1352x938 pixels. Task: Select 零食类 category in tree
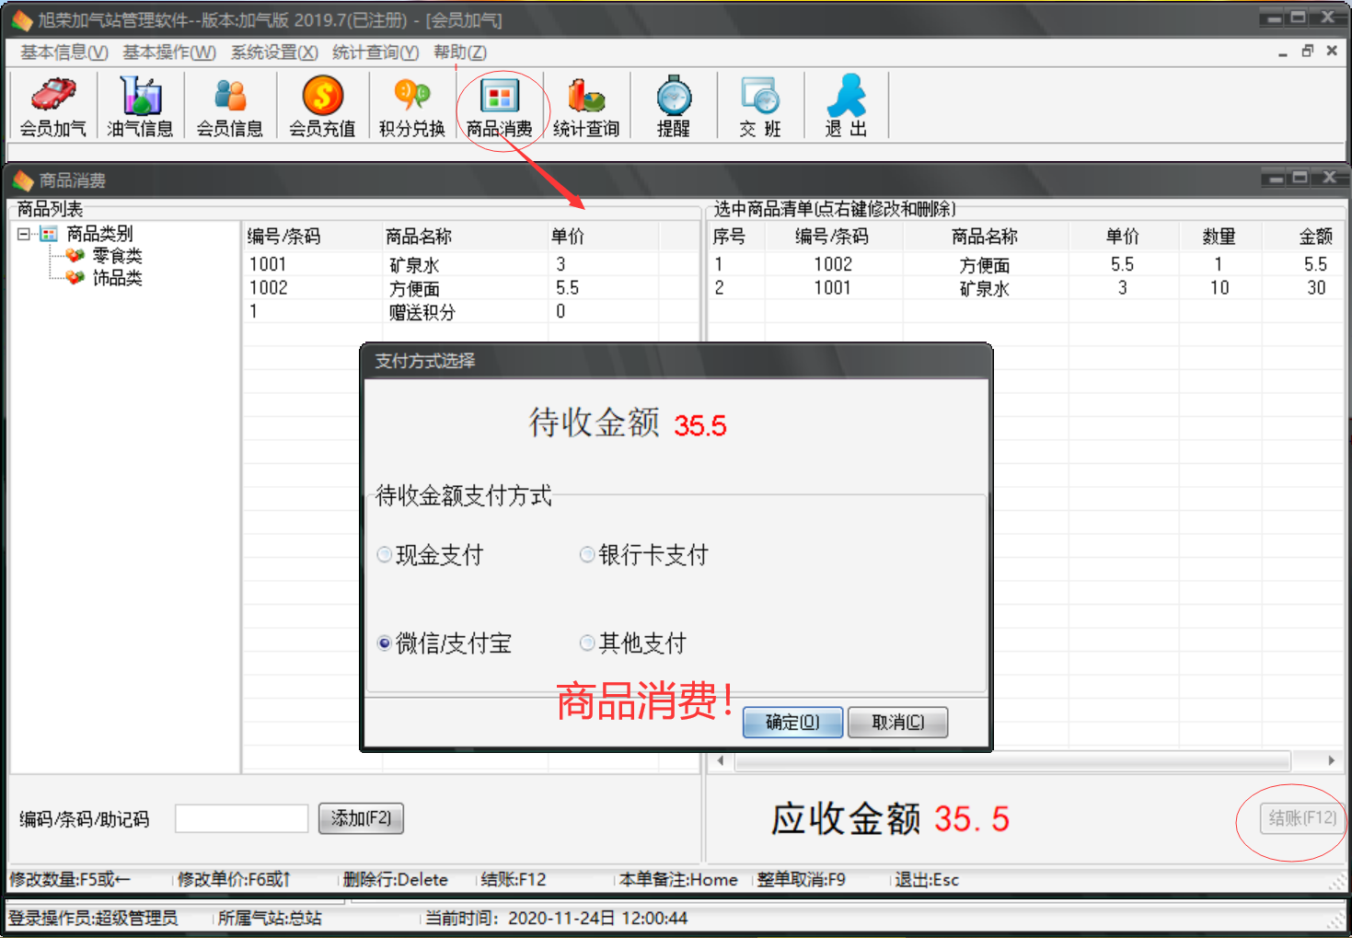tap(118, 256)
